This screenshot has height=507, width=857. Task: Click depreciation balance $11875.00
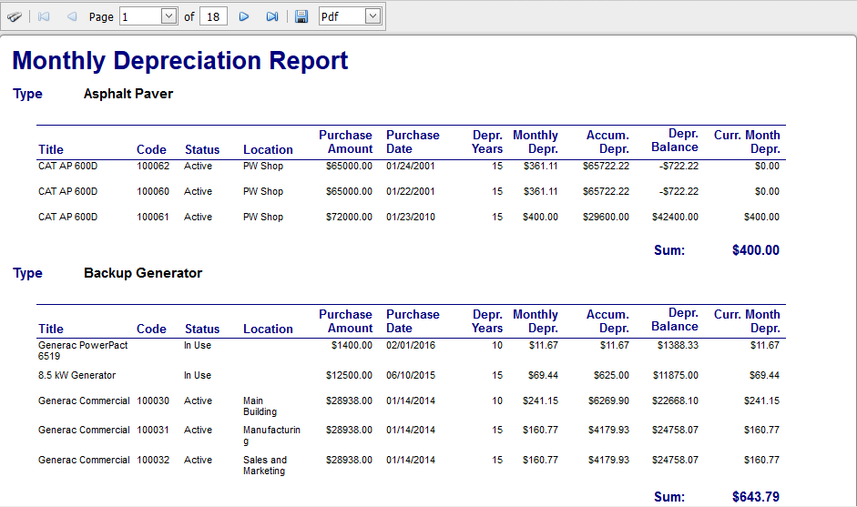pyautogui.click(x=675, y=376)
